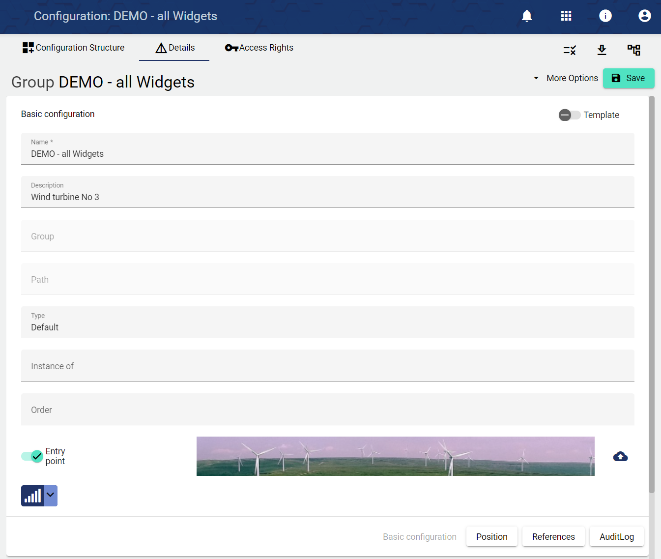Open the user account icon
Viewport: 661px width, 559px height.
(644, 16)
